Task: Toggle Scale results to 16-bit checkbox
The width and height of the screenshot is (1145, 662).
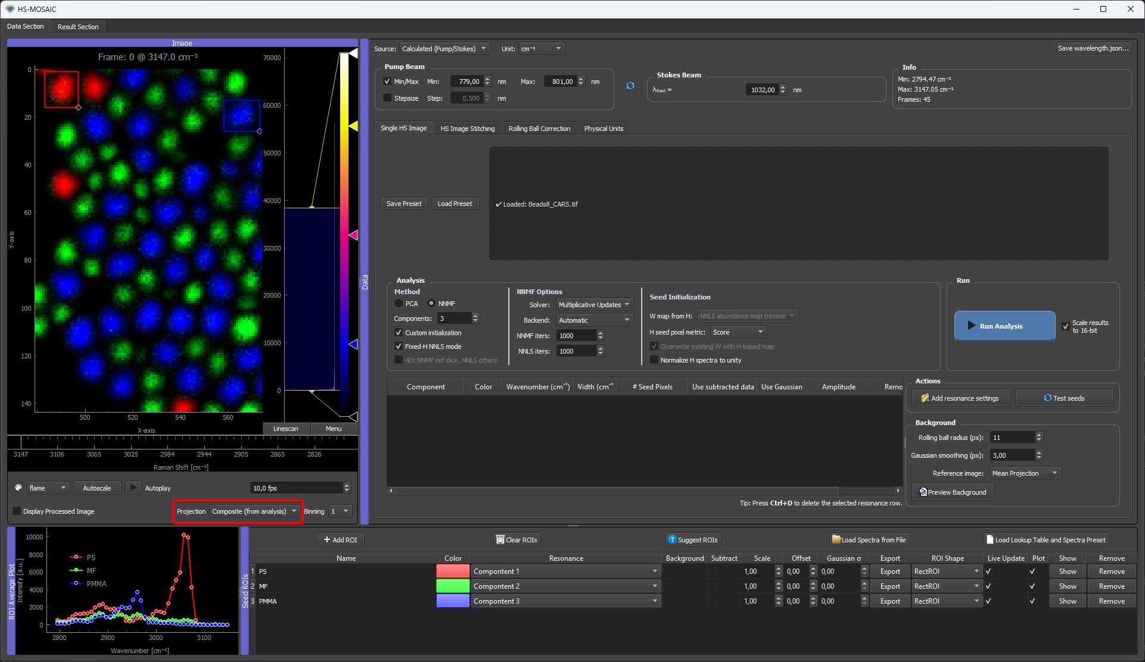Action: point(1065,326)
